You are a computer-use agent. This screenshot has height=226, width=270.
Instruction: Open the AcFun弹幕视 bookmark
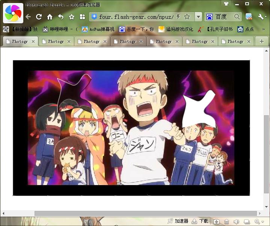point(98,29)
